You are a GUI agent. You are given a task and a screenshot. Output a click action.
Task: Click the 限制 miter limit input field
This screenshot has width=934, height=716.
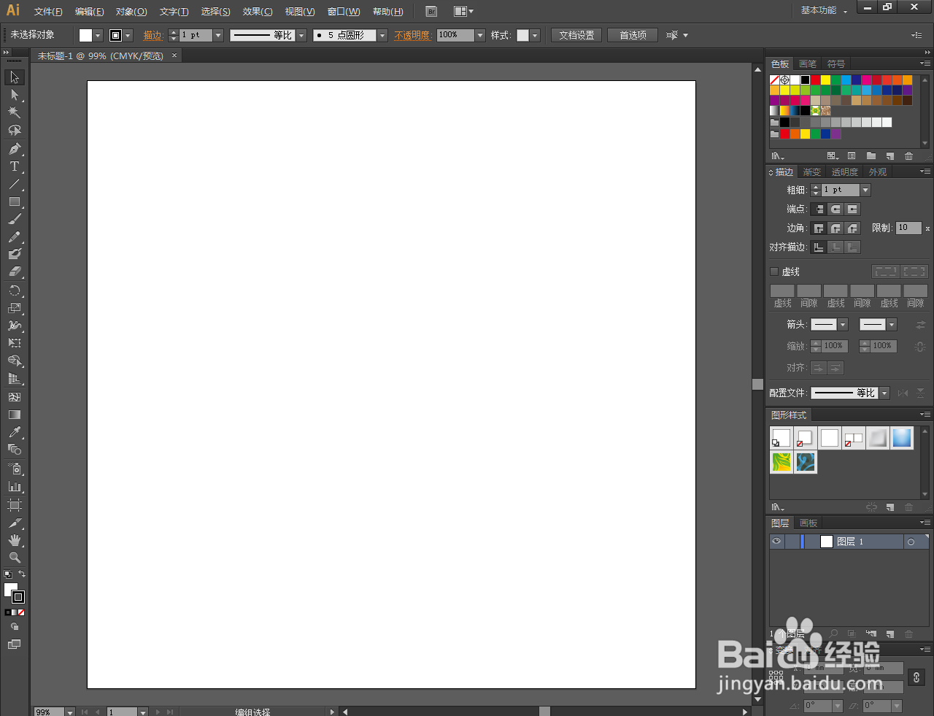click(908, 228)
